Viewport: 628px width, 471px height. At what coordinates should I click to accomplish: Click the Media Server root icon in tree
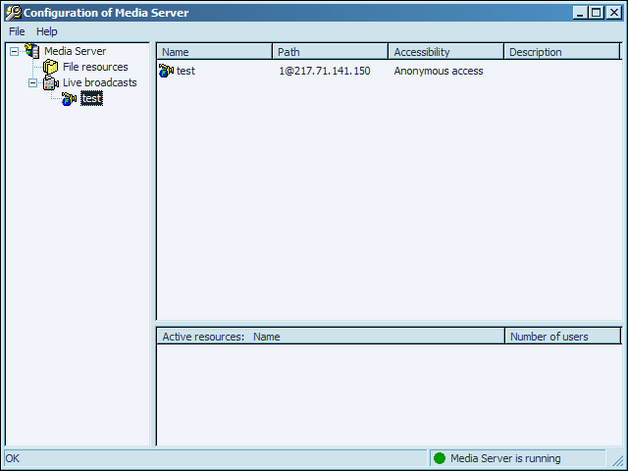31,51
